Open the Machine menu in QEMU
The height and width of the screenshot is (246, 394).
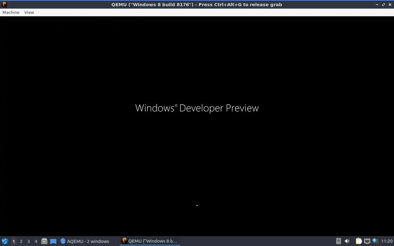click(11, 12)
